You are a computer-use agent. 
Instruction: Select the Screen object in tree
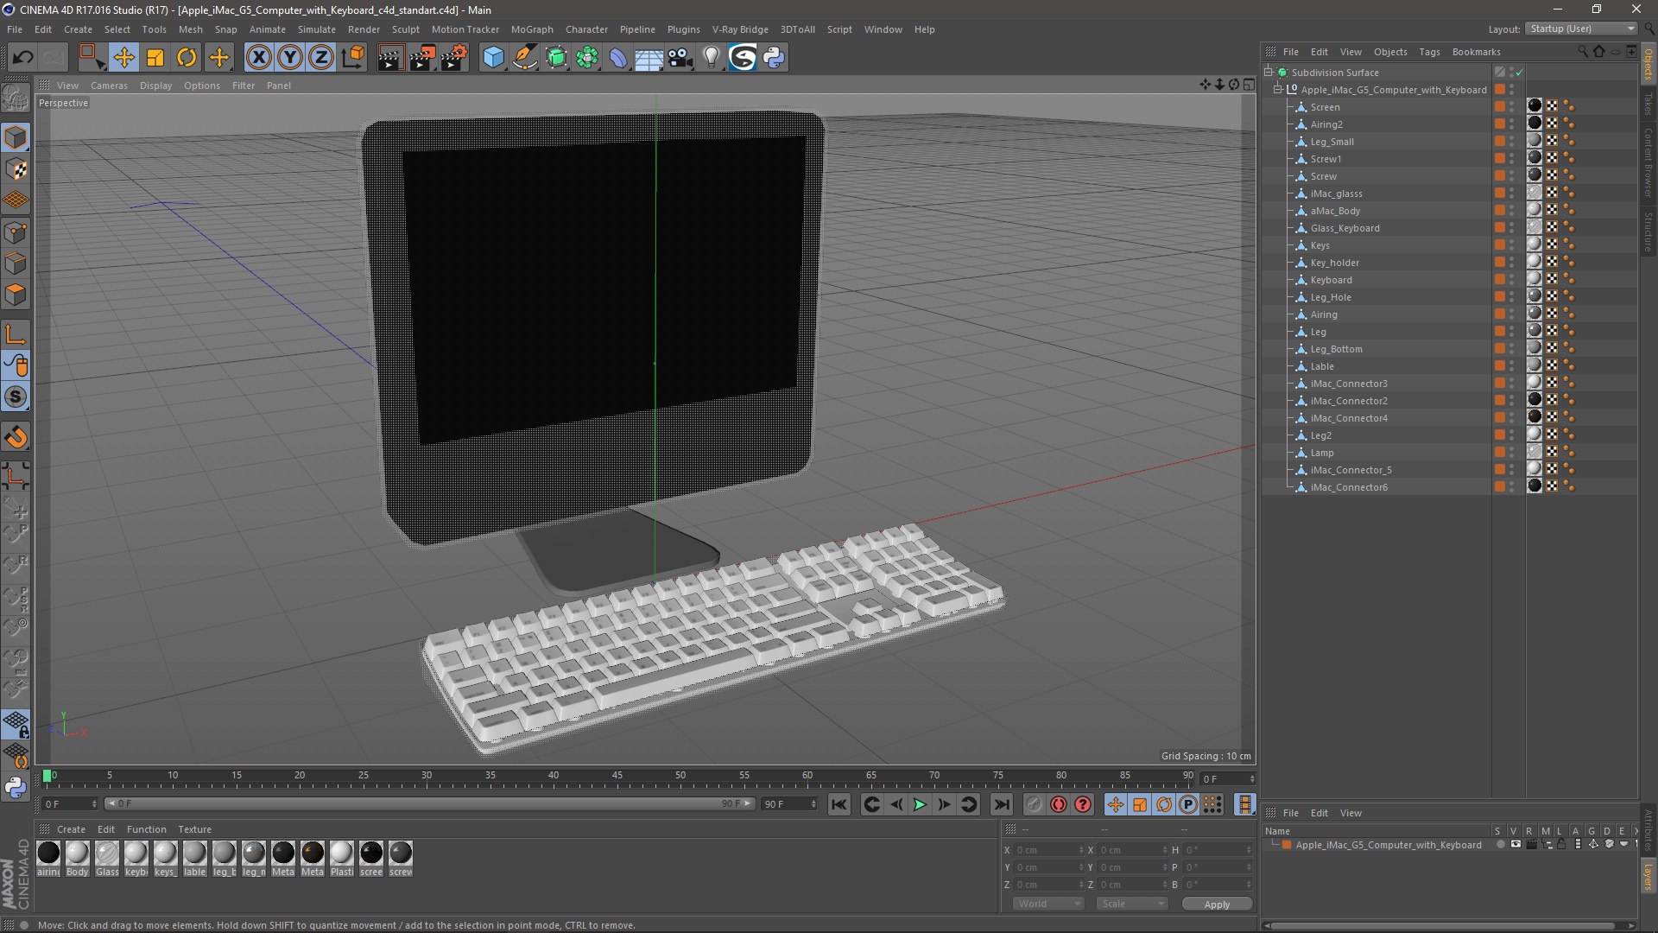(1325, 107)
